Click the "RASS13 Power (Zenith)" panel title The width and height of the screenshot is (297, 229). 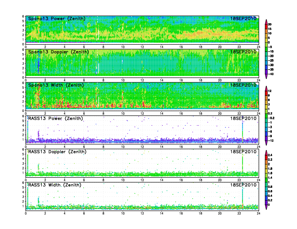pos(55,119)
